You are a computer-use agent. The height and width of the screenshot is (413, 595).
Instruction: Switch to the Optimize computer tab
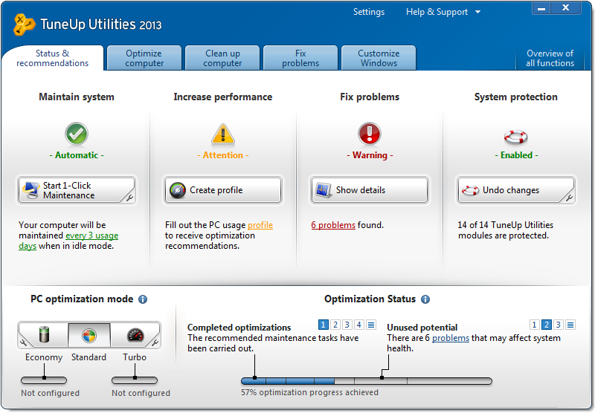(144, 58)
